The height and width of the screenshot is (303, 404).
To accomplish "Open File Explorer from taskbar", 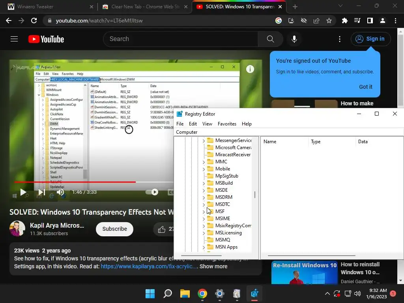I will pyautogui.click(x=185, y=294).
